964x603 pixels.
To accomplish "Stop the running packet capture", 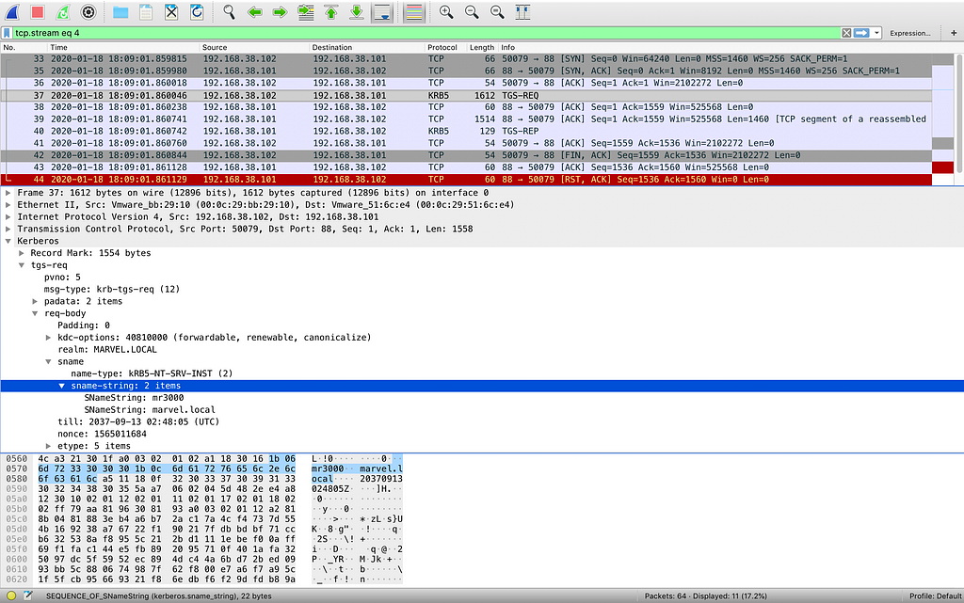I will (x=38, y=12).
